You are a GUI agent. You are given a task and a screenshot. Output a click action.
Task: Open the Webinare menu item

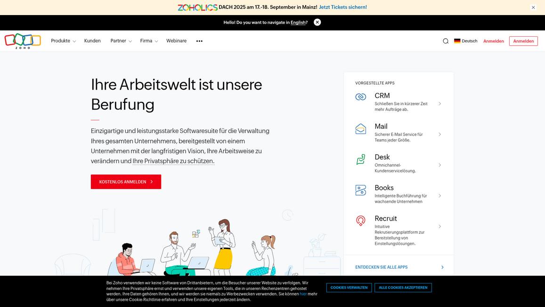click(x=176, y=41)
